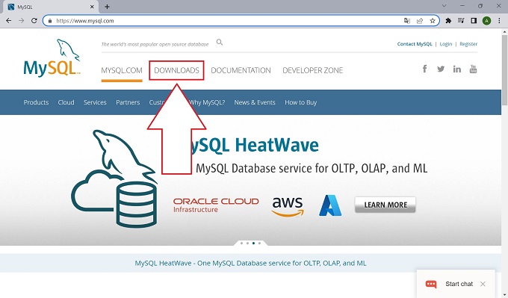
Task: Click the scrollbar down arrow
Action: click(504, 295)
